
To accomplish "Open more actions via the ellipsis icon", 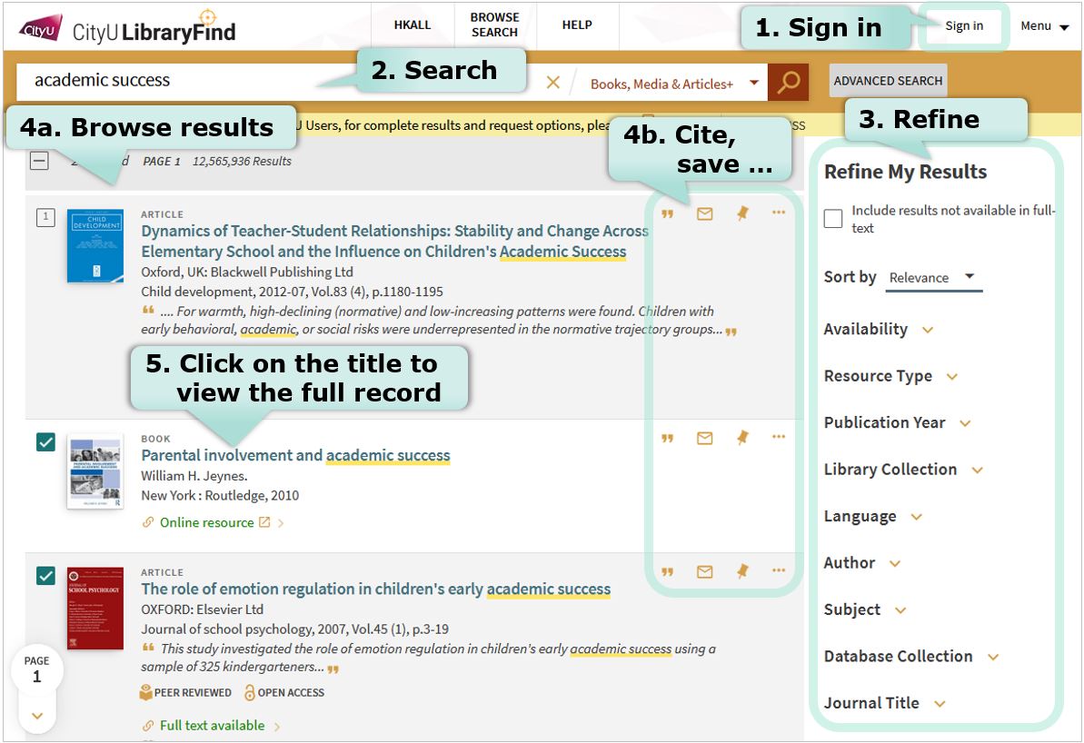I will pos(779,213).
